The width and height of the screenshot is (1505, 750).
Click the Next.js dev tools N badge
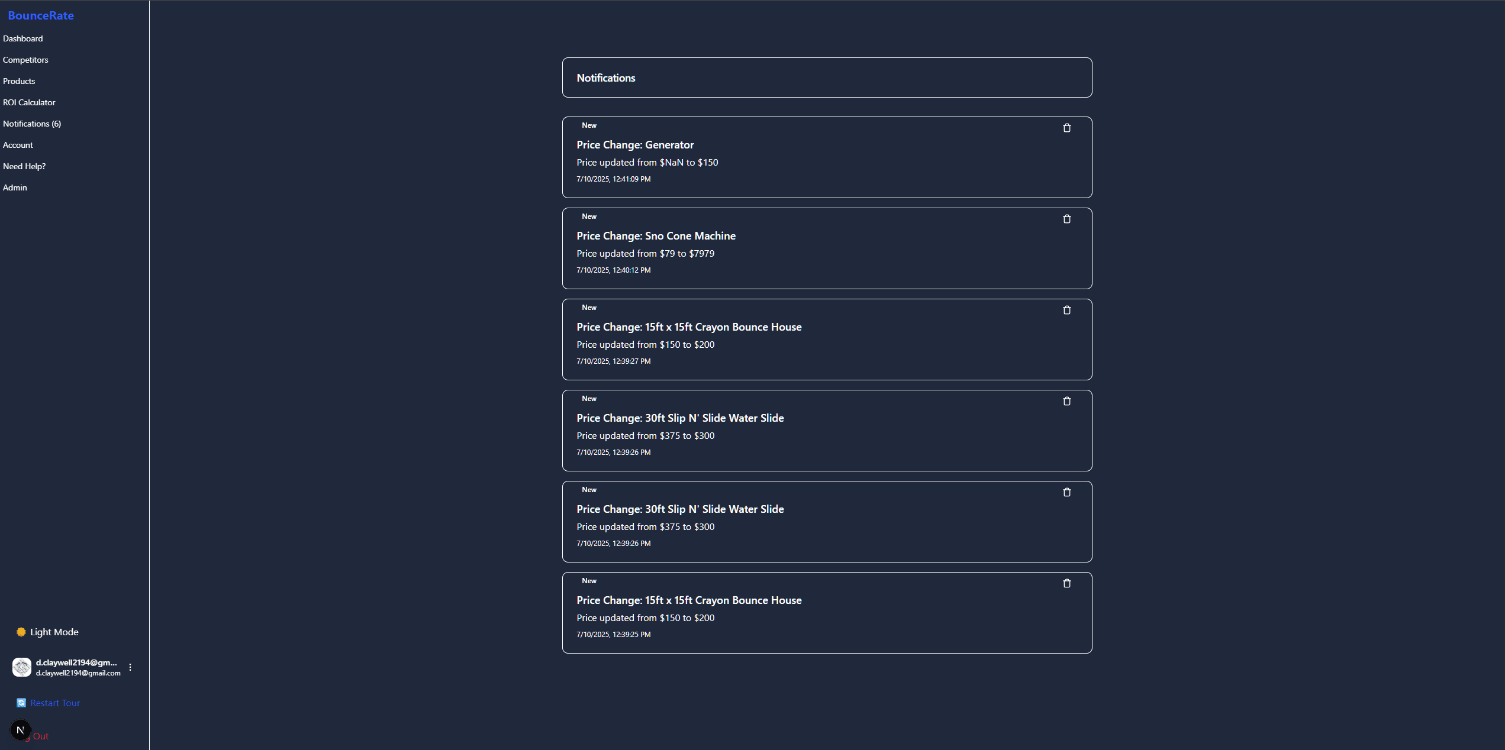[x=21, y=730]
